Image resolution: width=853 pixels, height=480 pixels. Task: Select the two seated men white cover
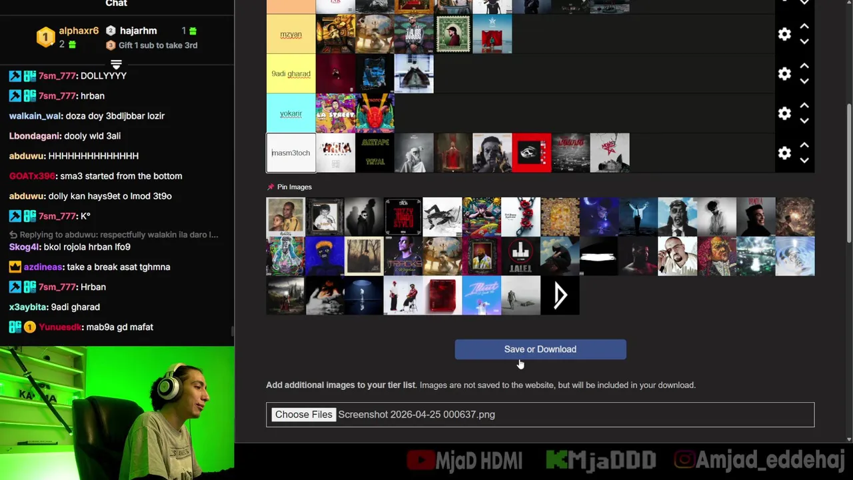[x=403, y=295]
